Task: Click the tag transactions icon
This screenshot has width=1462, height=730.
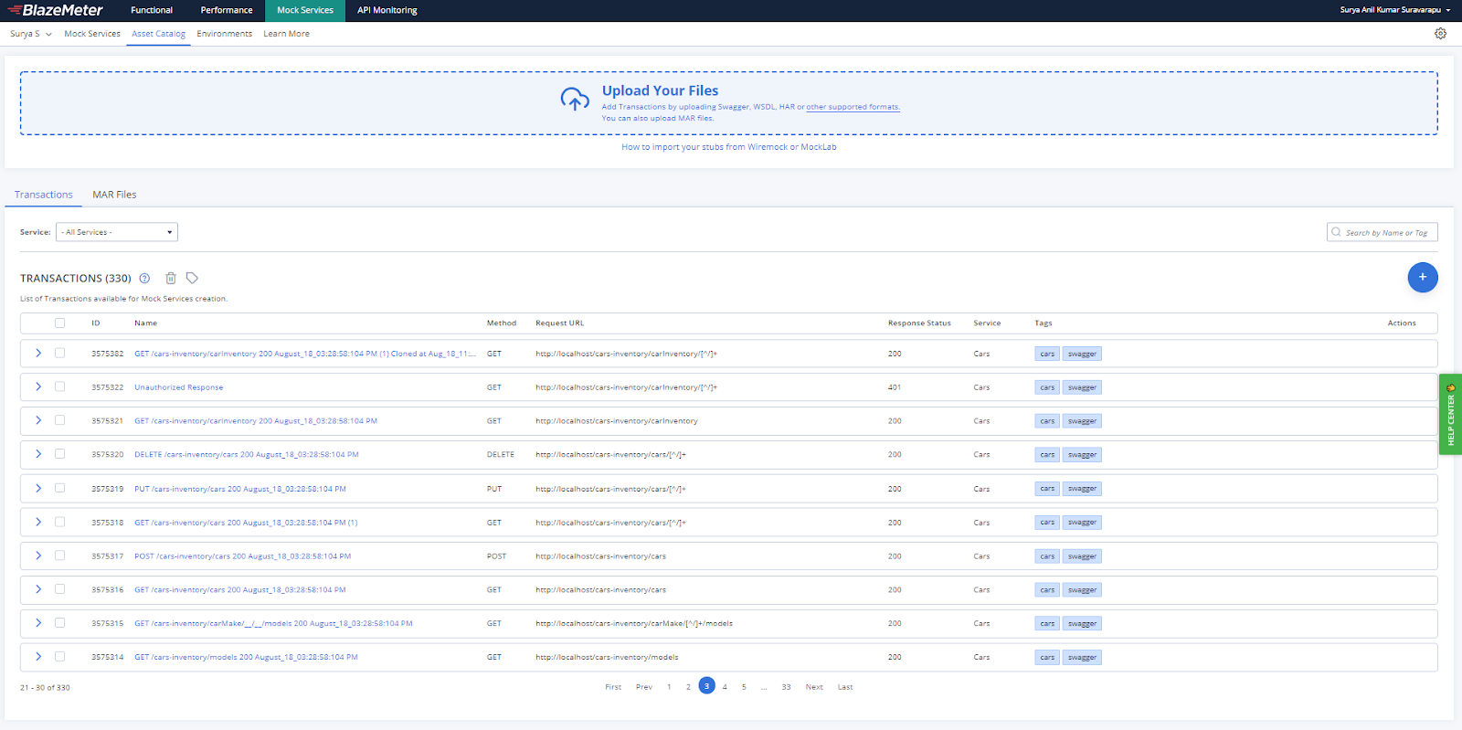Action: pyautogui.click(x=192, y=278)
